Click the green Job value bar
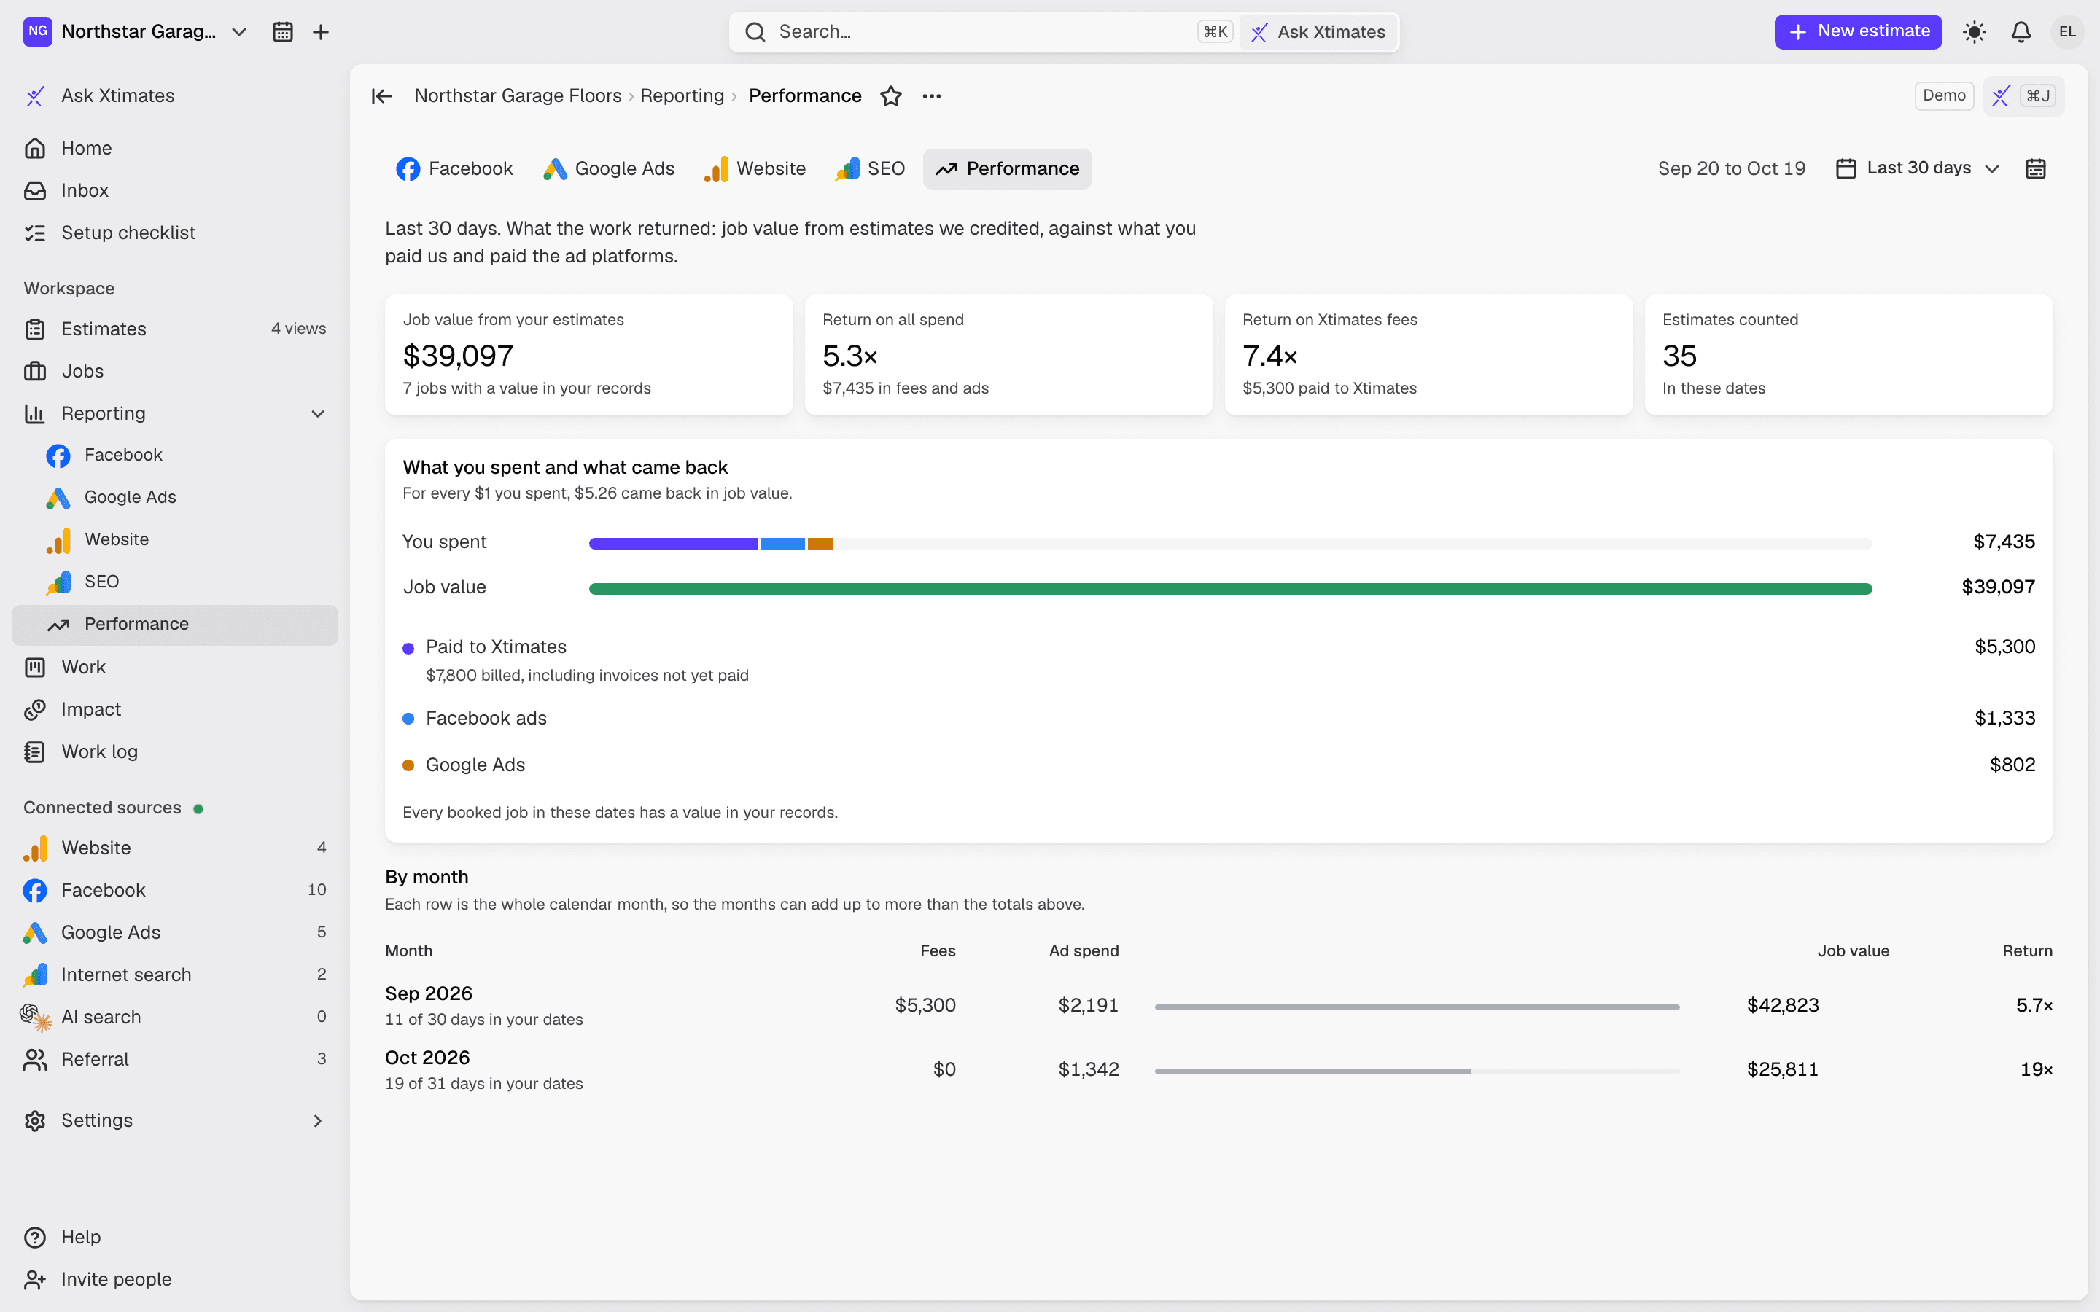The width and height of the screenshot is (2100, 1312). (1231, 588)
